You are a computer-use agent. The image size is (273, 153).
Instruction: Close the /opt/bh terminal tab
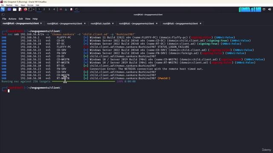pyautogui.click(x=113, y=23)
